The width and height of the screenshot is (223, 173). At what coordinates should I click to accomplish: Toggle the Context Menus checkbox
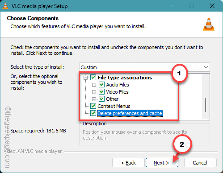coord(93,106)
